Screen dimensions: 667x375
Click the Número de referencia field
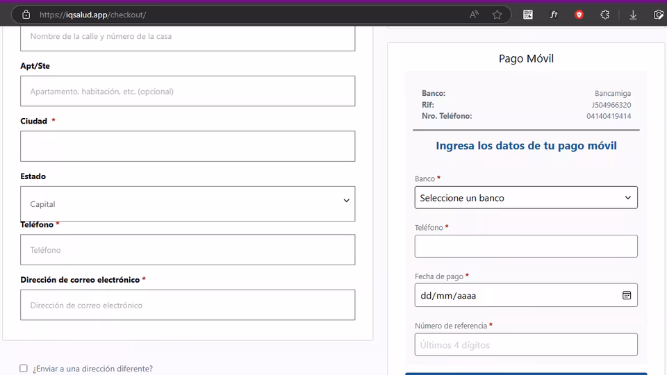pyautogui.click(x=526, y=344)
